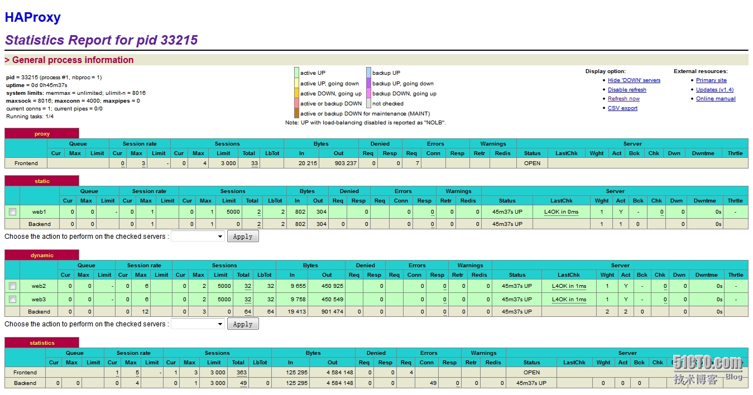Click dynamic Backend bytes out 901 474
The width and height of the screenshot is (753, 395).
(x=332, y=312)
